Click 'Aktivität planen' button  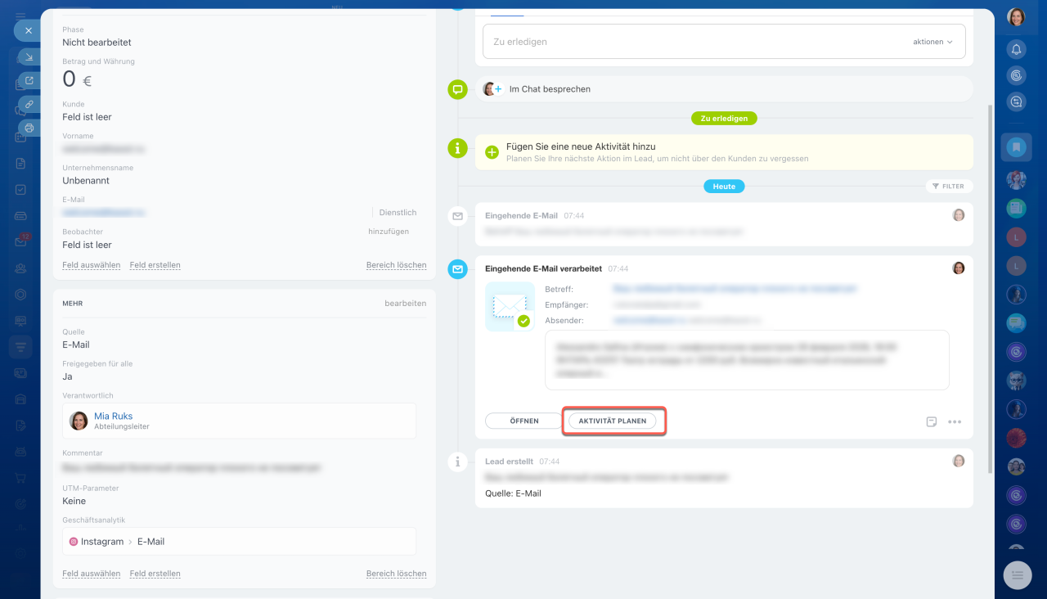click(612, 421)
